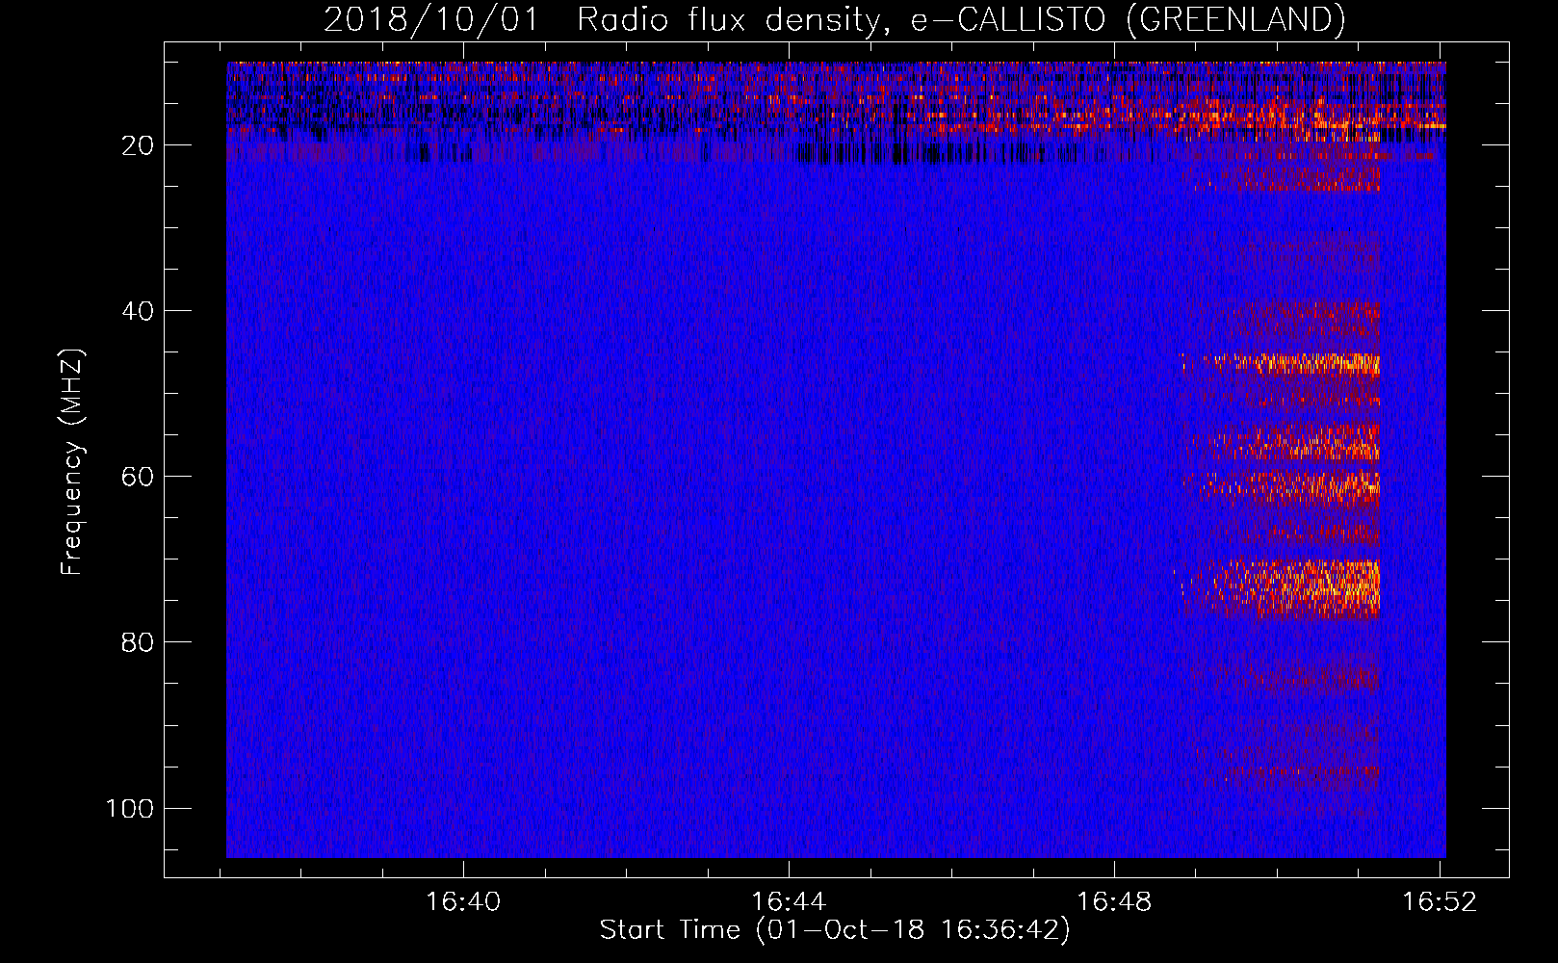Screen dimensions: 1558x963
Task: Click the 'Start Time (01-Oct-18 16:36:42)' label
Action: click(x=835, y=930)
